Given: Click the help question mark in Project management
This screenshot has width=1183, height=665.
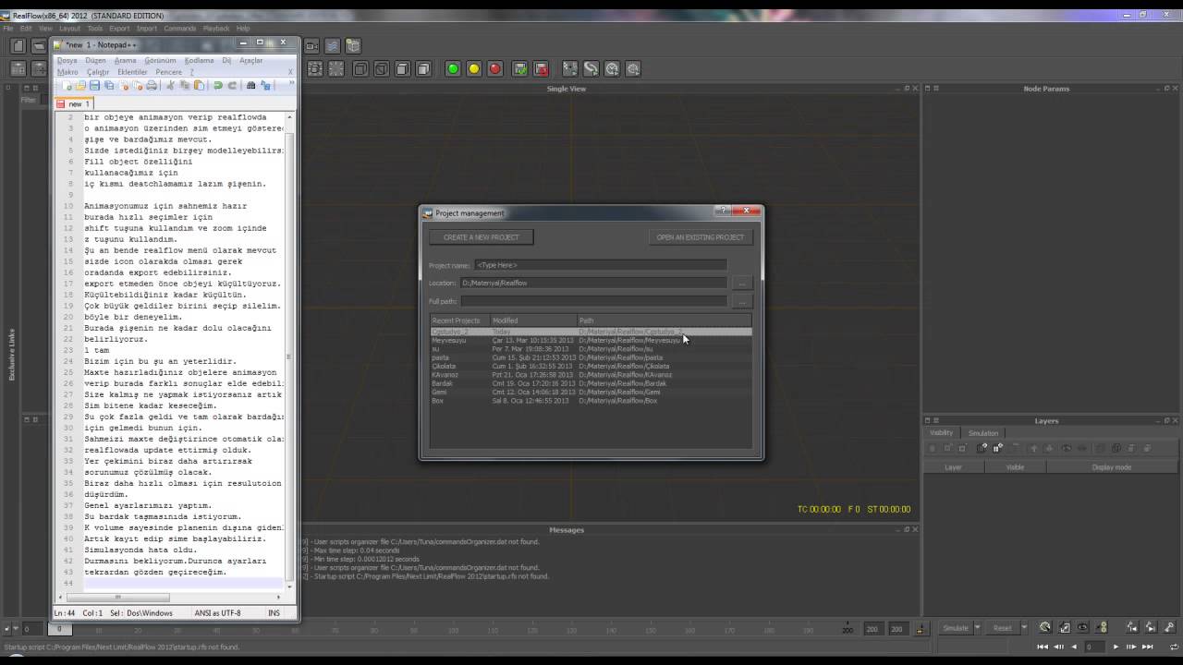Looking at the screenshot, I should (724, 212).
